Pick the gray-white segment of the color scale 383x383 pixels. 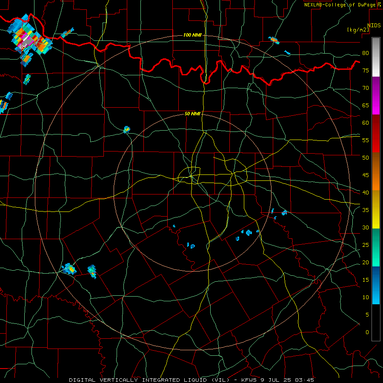(x=376, y=57)
